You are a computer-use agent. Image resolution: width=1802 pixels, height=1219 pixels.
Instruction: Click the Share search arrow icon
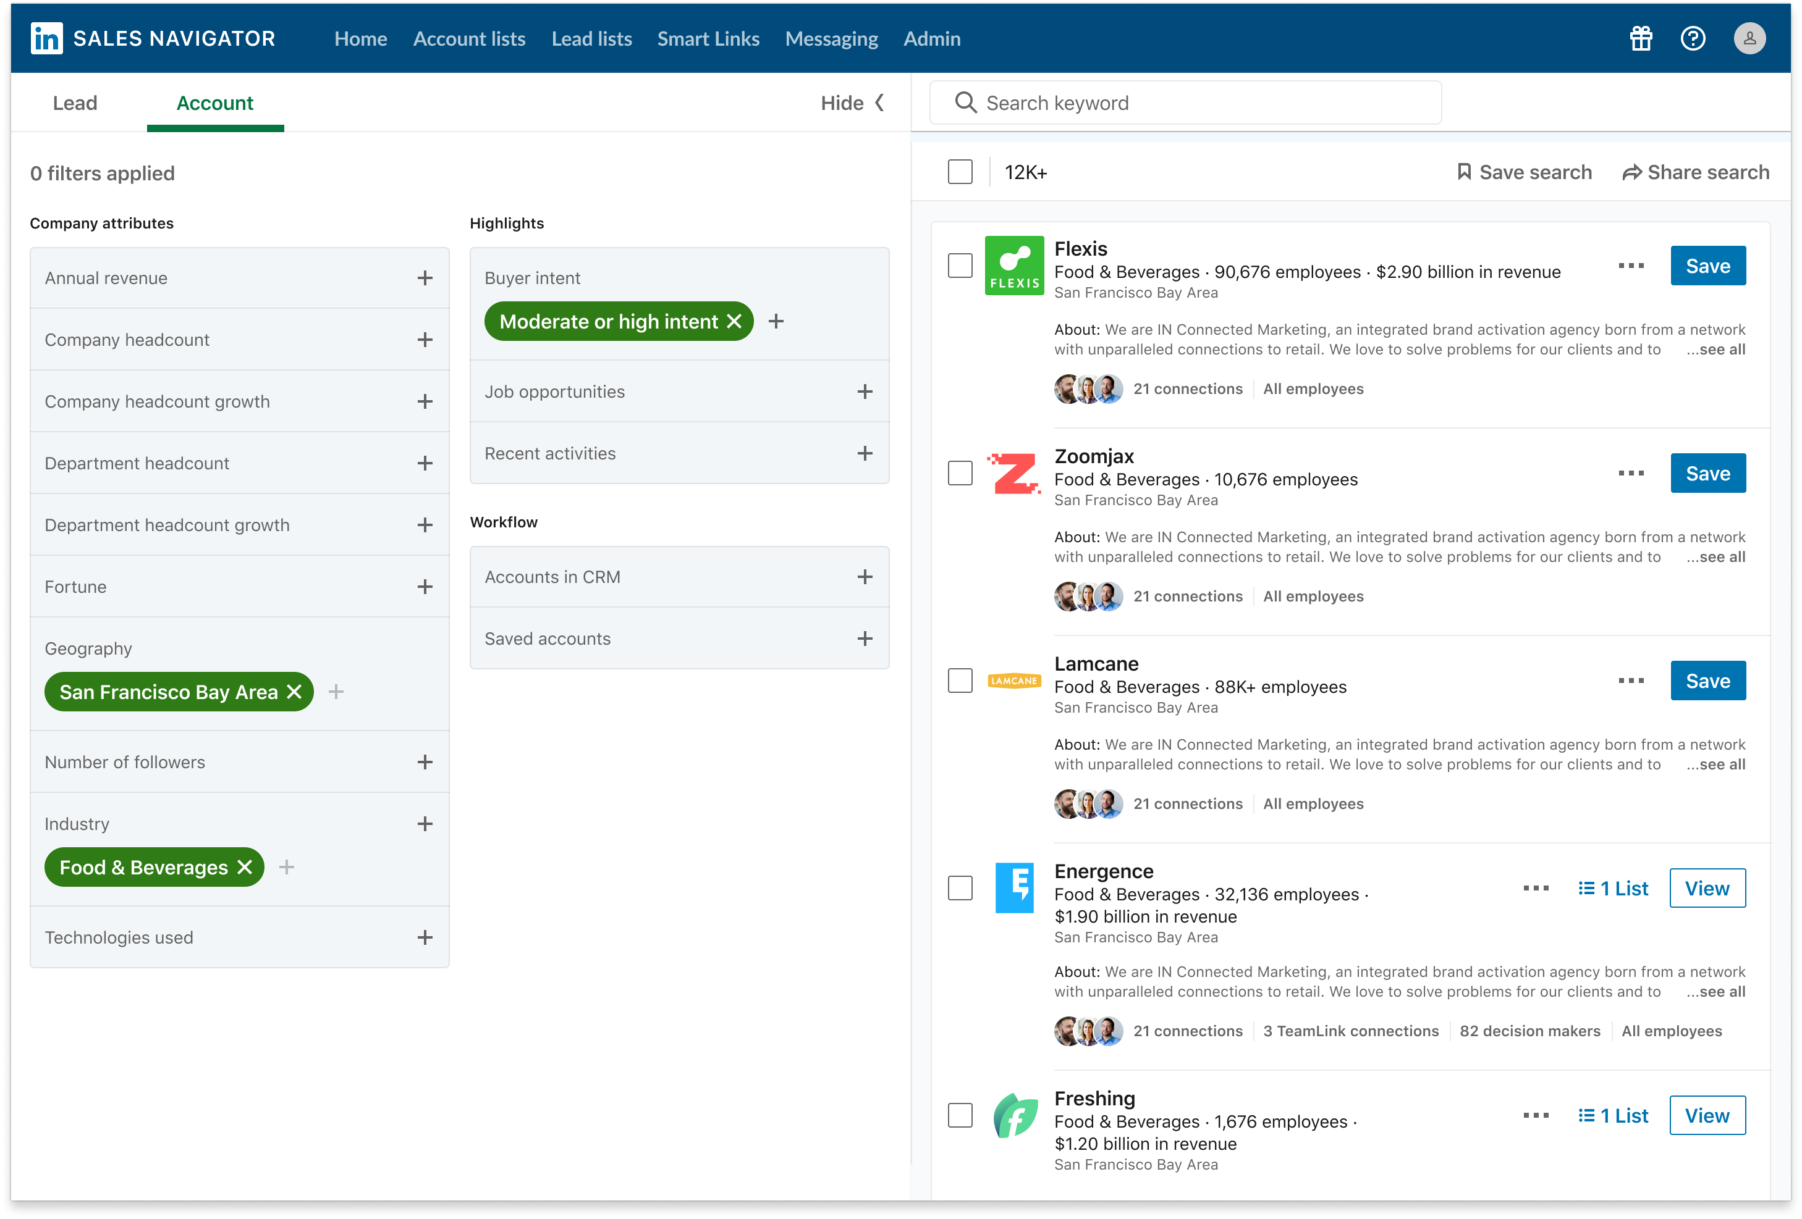1631,173
